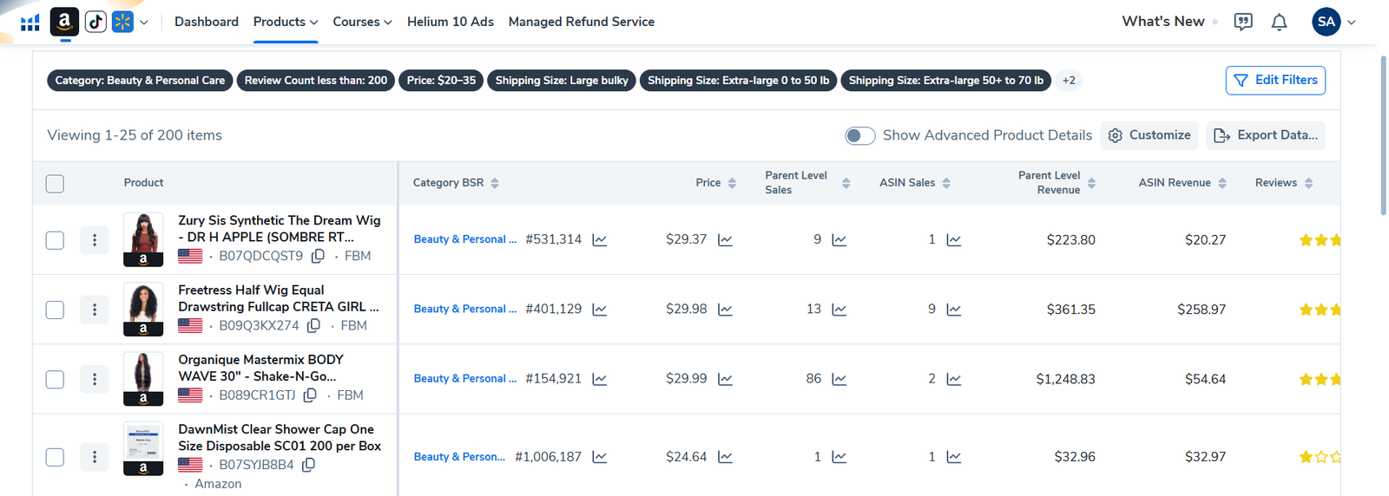The height and width of the screenshot is (496, 1389).
Task: Check the DawnMist Shower Cap row checkbox
Action: (x=55, y=457)
